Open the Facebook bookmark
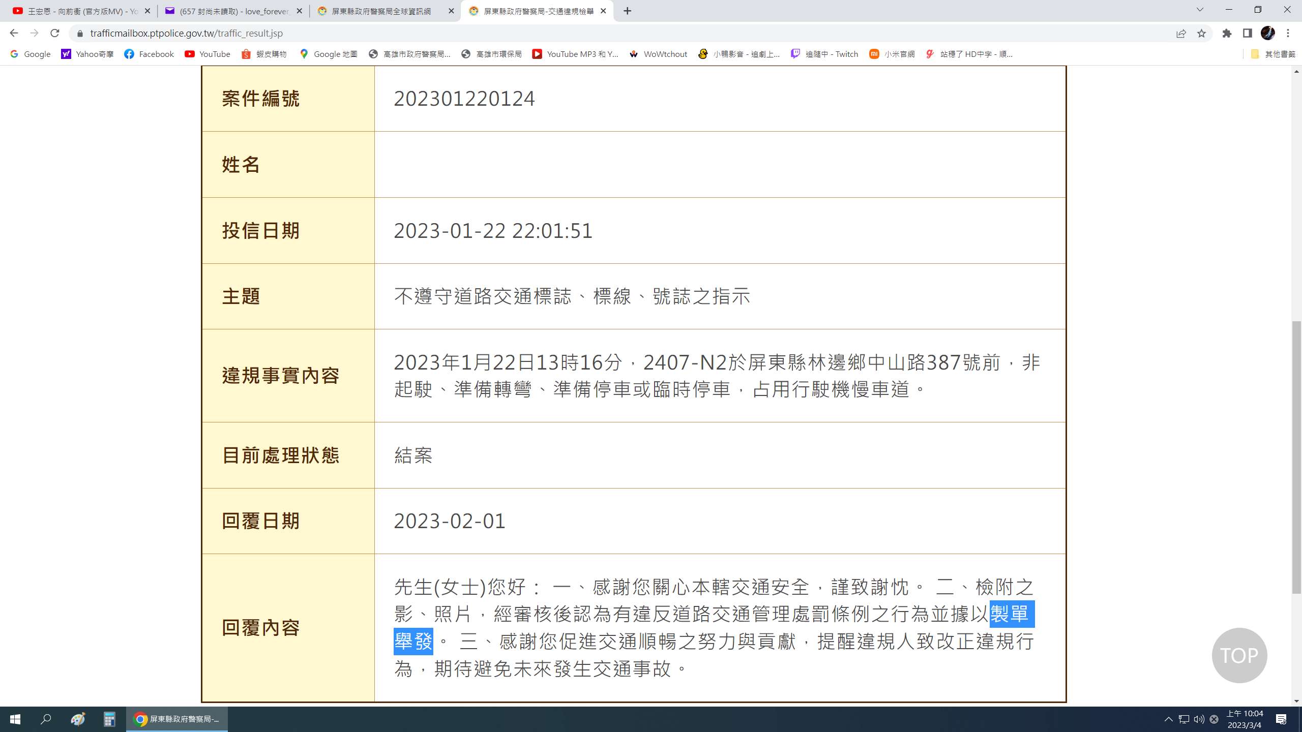The image size is (1302, 732). (149, 54)
